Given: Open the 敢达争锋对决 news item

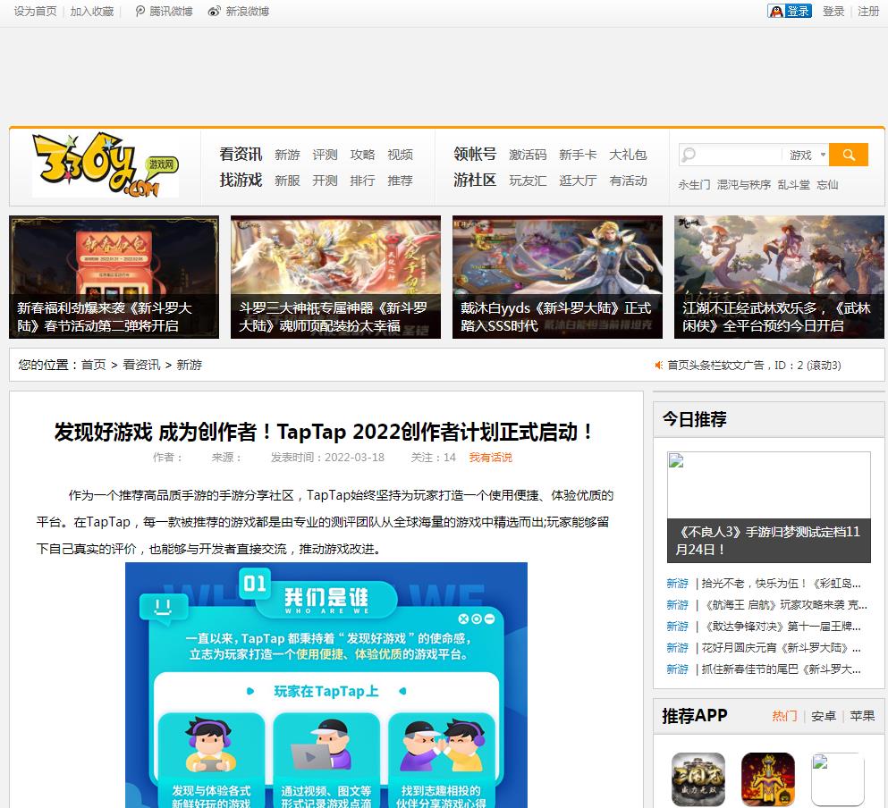Looking at the screenshot, I should coord(781,627).
